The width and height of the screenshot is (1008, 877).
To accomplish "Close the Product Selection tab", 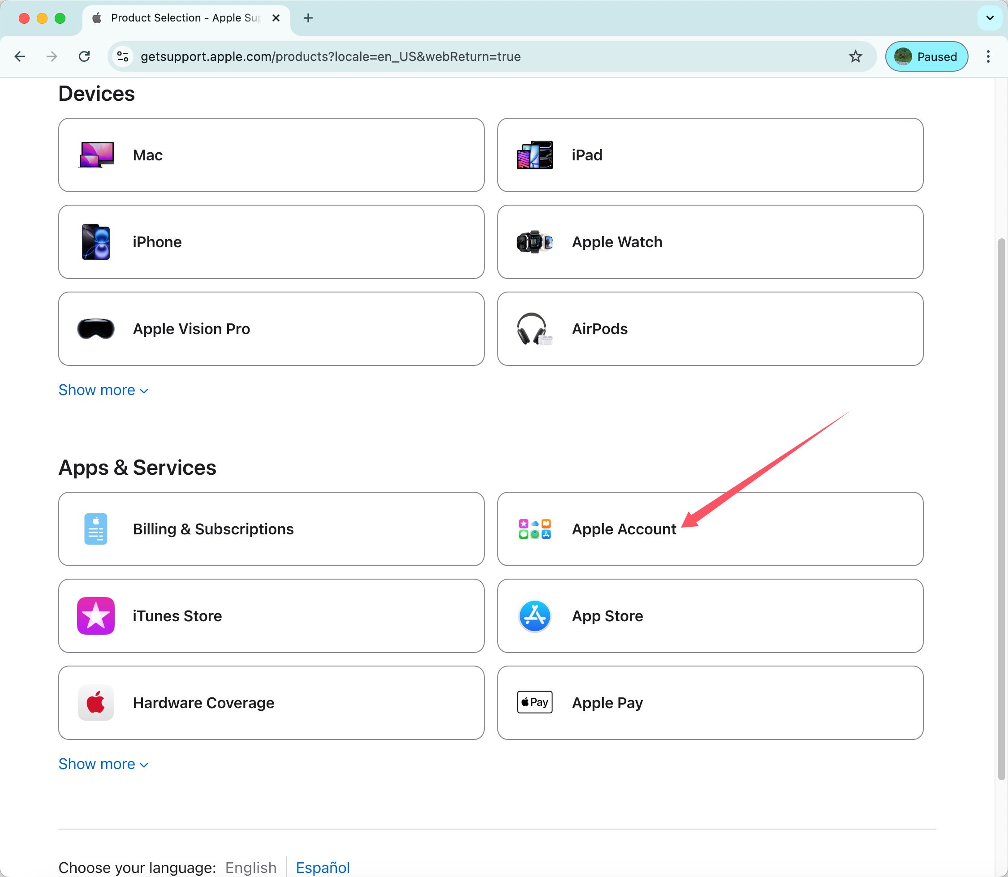I will click(276, 18).
